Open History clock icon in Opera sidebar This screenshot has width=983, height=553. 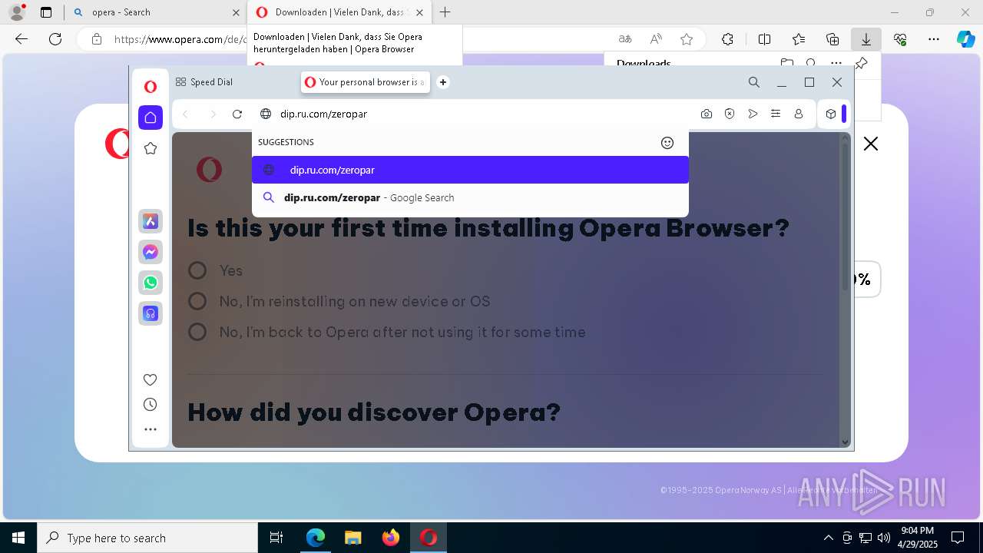tap(151, 405)
